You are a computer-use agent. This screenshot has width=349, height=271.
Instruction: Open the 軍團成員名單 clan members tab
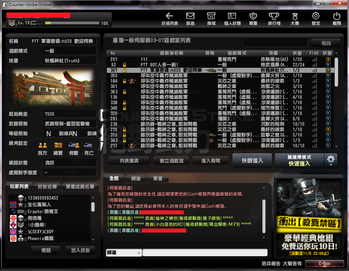[80, 187]
